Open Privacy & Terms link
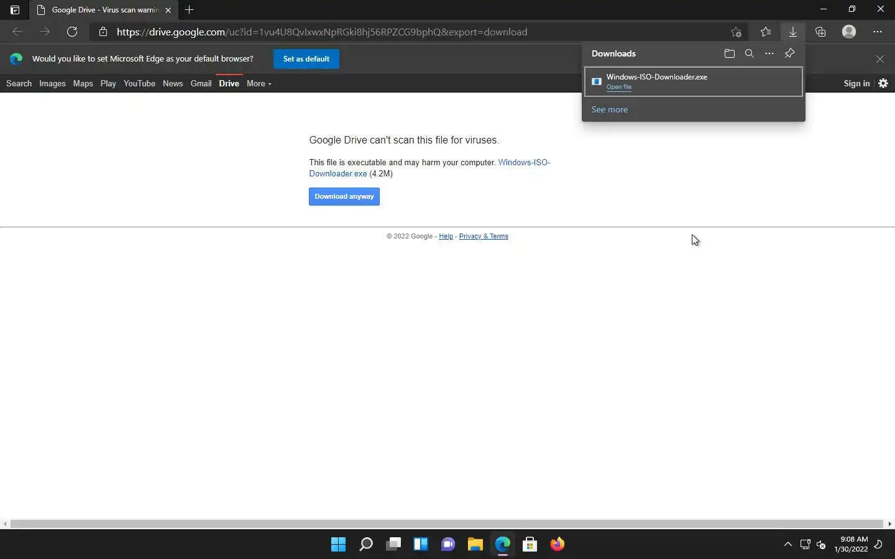The height and width of the screenshot is (559, 895). (x=484, y=236)
